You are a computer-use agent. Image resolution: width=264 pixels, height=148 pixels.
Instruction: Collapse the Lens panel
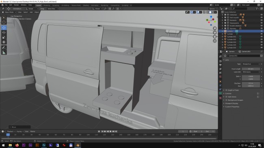(x=227, y=60)
